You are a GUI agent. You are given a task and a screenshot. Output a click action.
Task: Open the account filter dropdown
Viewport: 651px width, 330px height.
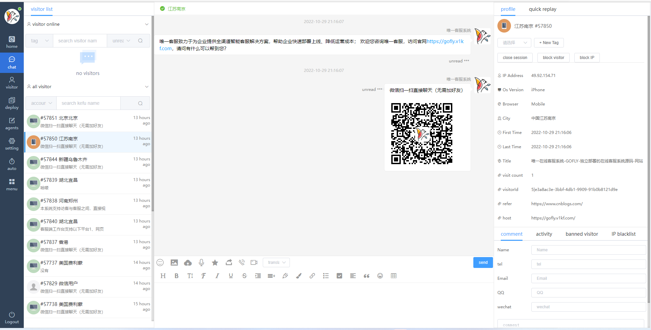(41, 103)
